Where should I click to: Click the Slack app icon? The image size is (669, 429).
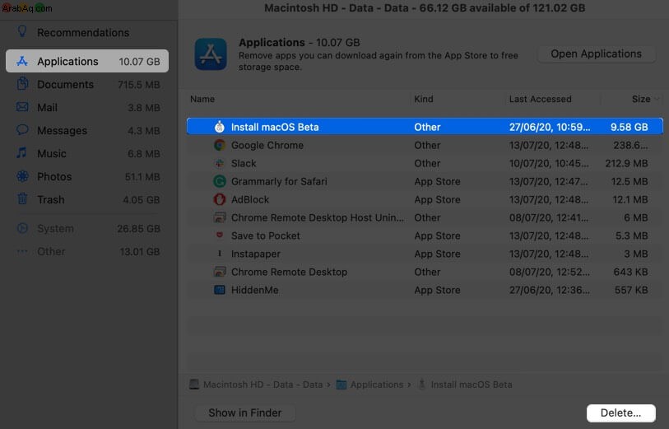point(220,163)
